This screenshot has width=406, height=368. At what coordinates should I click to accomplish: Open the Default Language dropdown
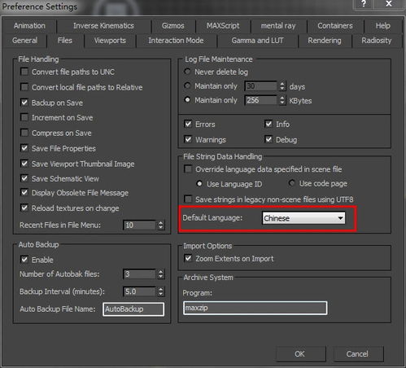303,218
